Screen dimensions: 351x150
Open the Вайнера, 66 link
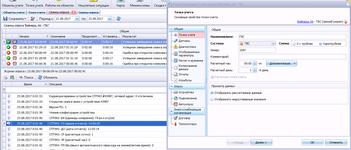(305, 22)
